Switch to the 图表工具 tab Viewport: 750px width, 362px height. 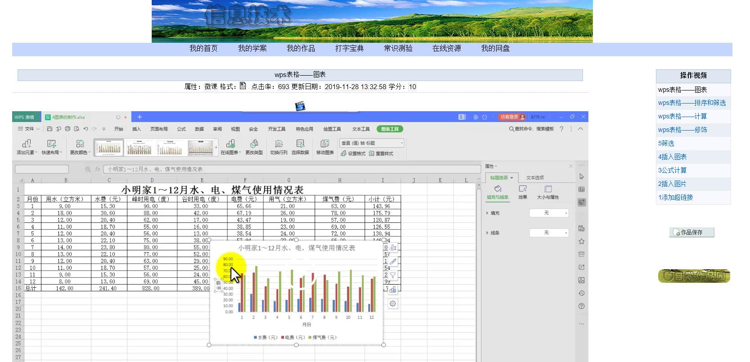pos(390,129)
